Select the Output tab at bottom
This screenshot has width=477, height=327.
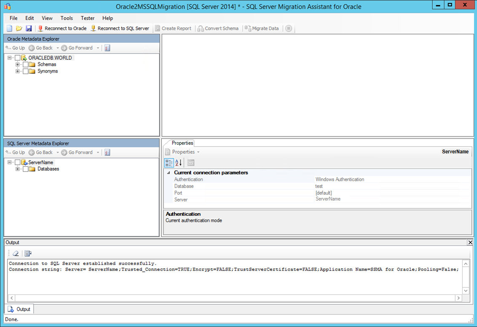point(19,309)
